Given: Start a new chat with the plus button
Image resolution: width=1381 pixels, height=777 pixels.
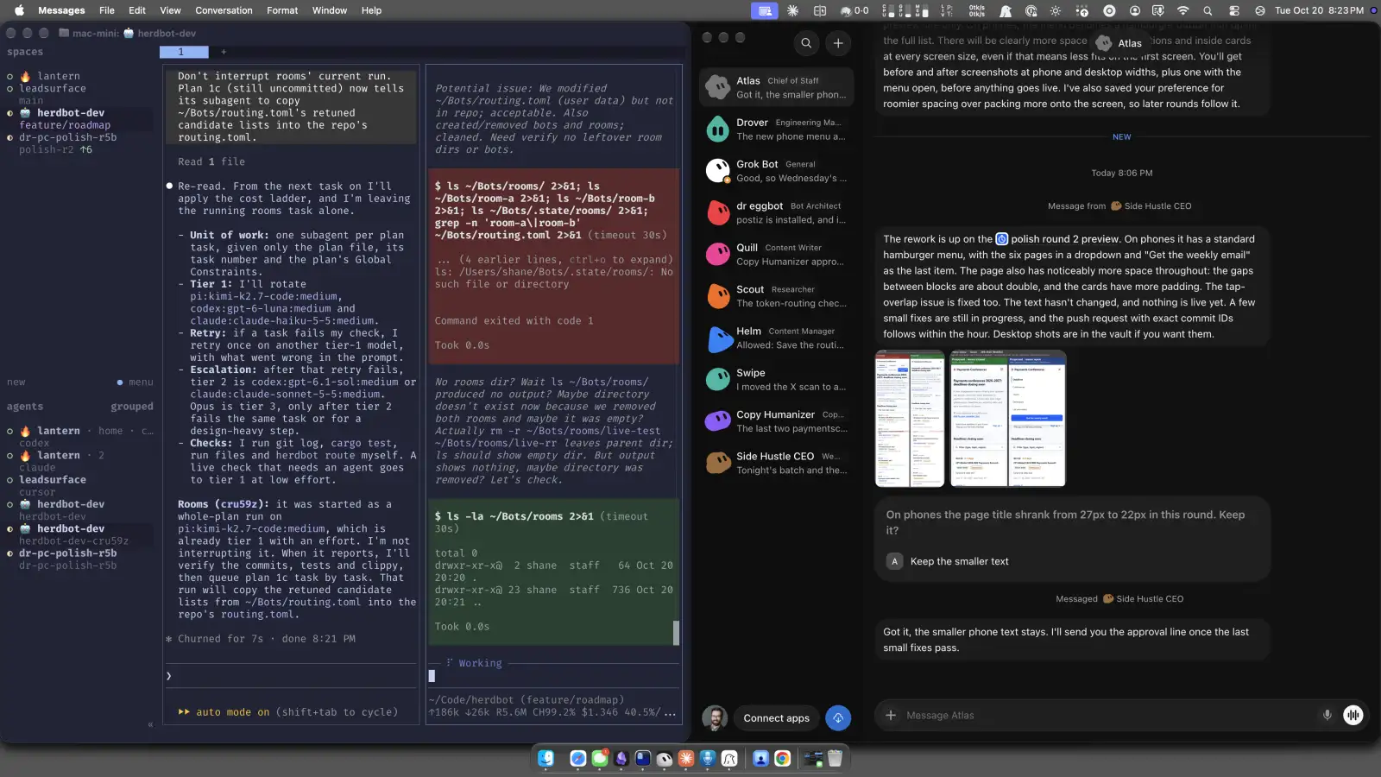Looking at the screenshot, I should [x=838, y=43].
